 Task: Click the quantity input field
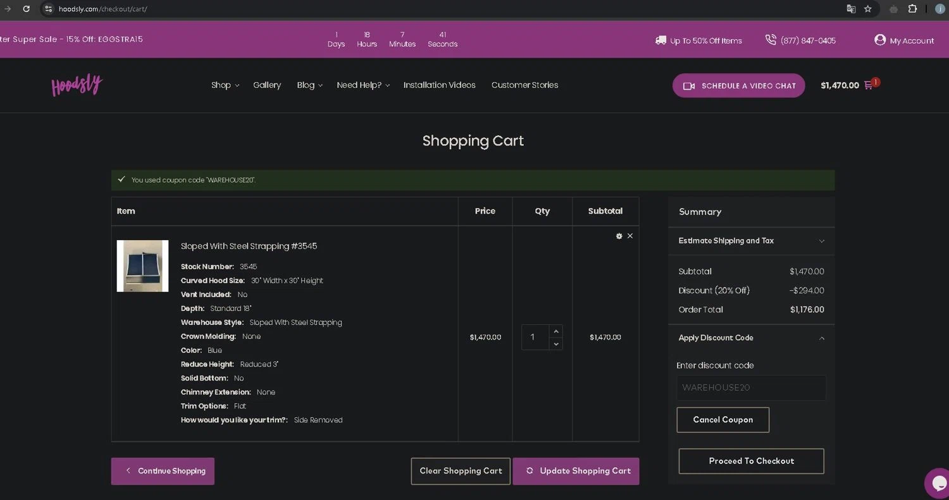(x=535, y=338)
